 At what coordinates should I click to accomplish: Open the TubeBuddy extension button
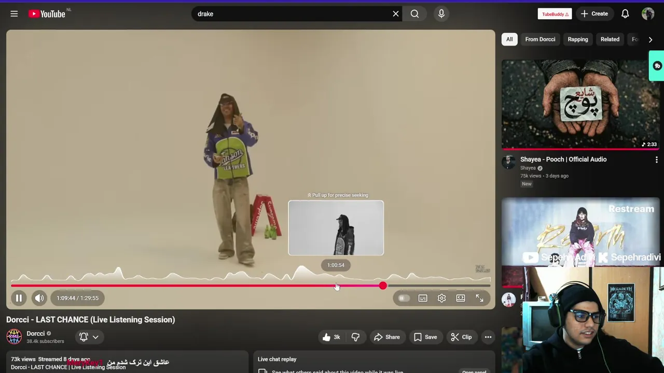coord(555,14)
